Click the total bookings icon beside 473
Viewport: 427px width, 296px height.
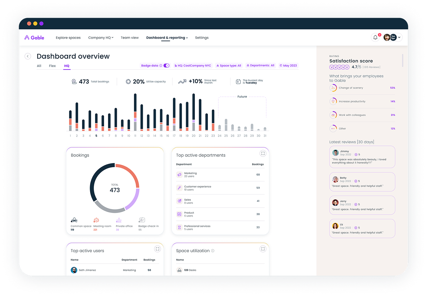(x=74, y=81)
